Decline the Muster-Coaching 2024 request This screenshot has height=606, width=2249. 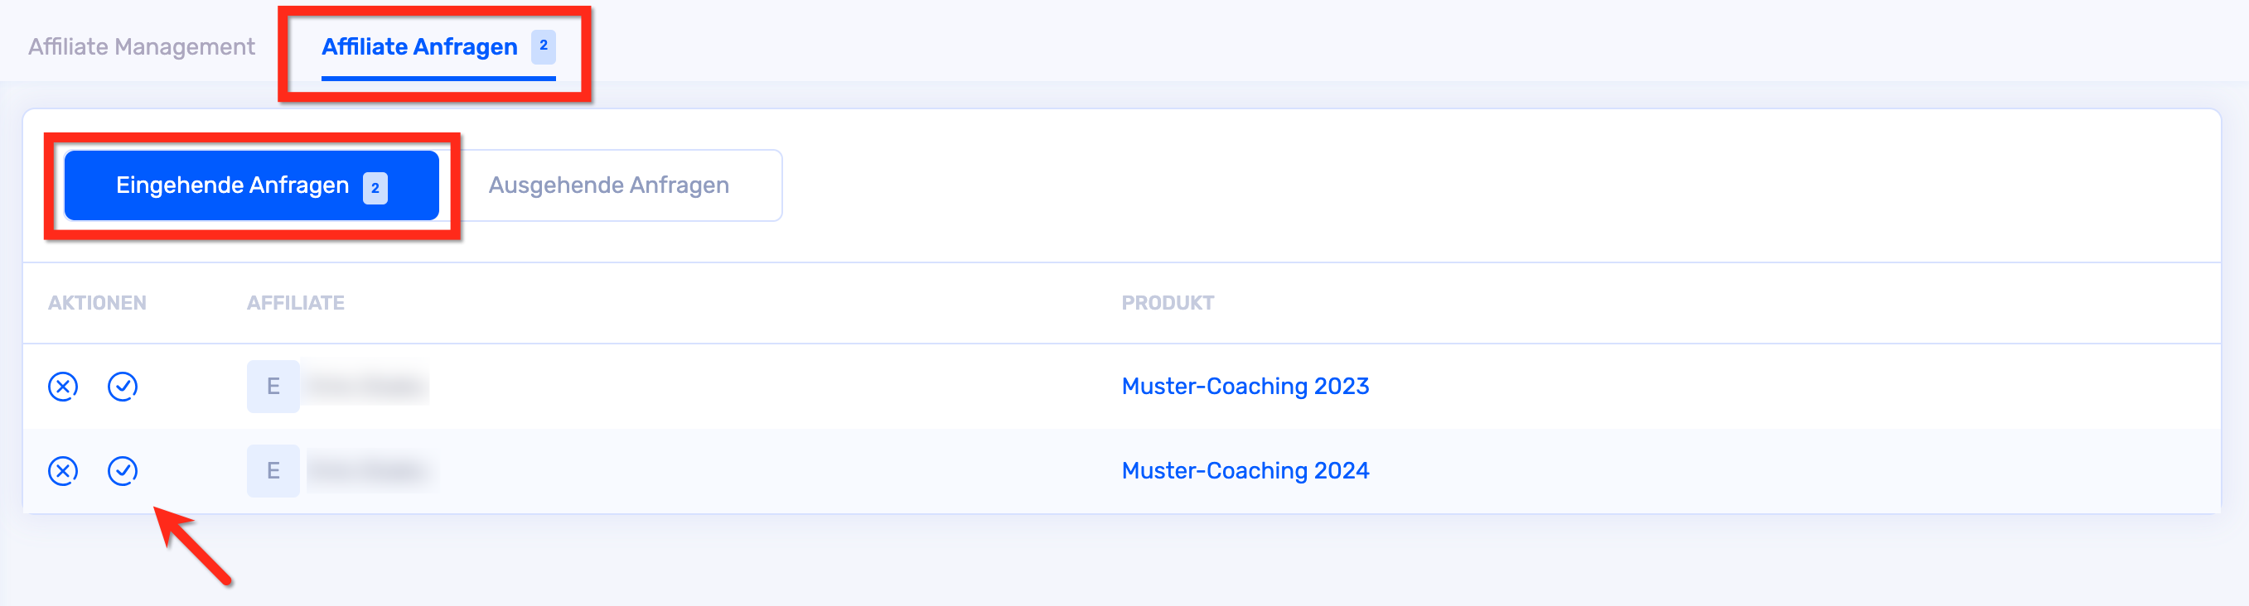63,471
